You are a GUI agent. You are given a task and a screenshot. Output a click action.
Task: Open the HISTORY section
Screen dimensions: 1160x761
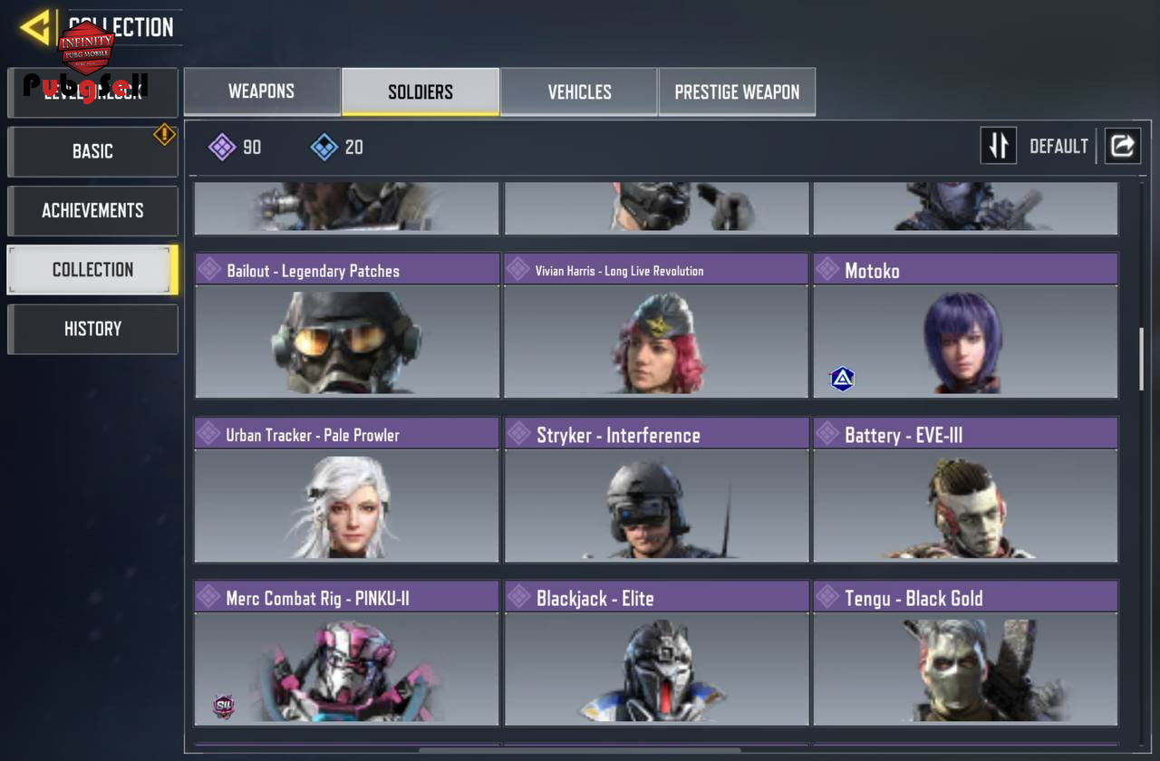pyautogui.click(x=92, y=329)
